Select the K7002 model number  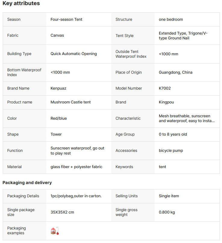pos(165,88)
